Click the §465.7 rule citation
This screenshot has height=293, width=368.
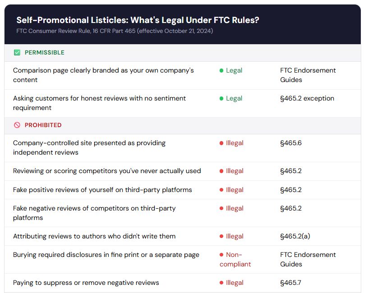click(290, 283)
